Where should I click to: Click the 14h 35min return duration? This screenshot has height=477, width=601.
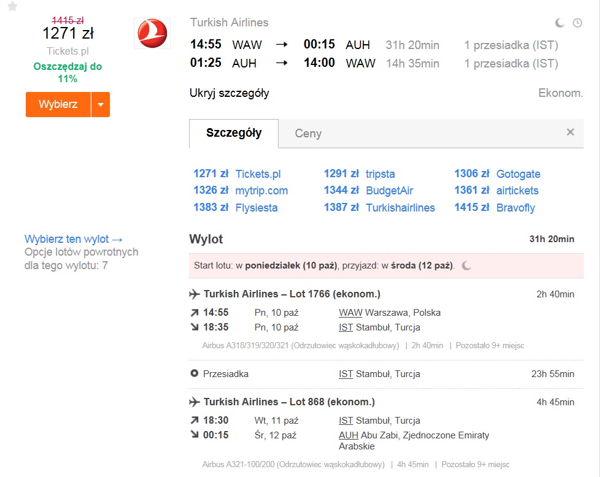click(x=413, y=63)
